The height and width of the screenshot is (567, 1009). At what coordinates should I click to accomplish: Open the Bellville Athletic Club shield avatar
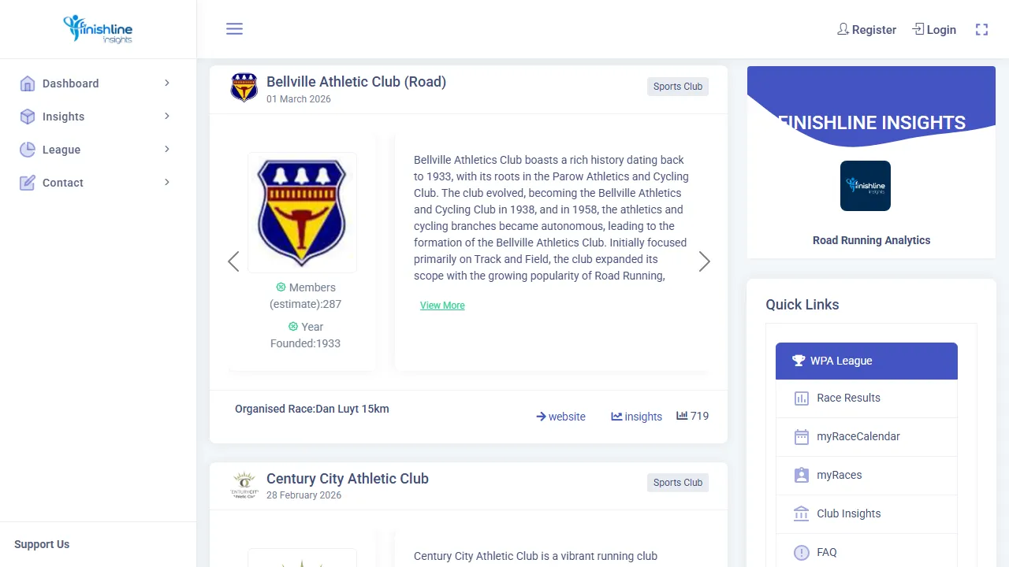coord(244,87)
